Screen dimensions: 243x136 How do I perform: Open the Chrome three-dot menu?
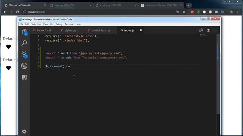click(x=238, y=12)
